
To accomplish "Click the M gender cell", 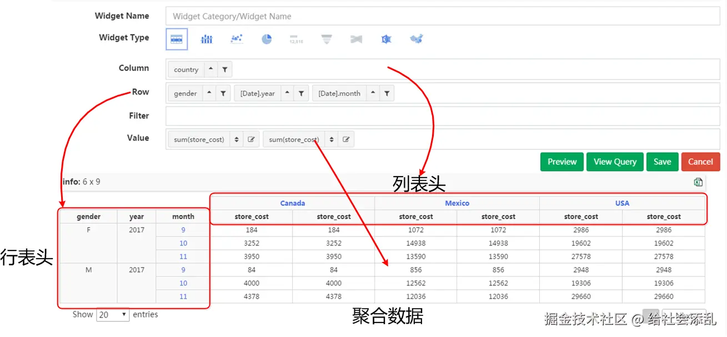I will click(x=89, y=283).
